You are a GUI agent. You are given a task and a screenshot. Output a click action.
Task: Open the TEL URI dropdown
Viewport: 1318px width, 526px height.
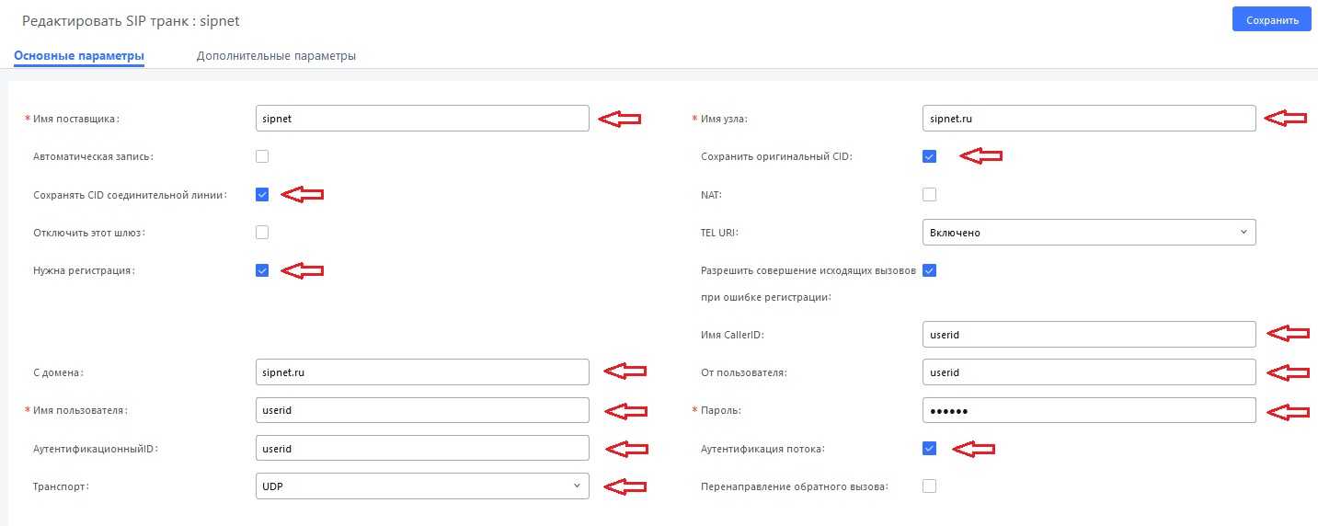point(1088,233)
